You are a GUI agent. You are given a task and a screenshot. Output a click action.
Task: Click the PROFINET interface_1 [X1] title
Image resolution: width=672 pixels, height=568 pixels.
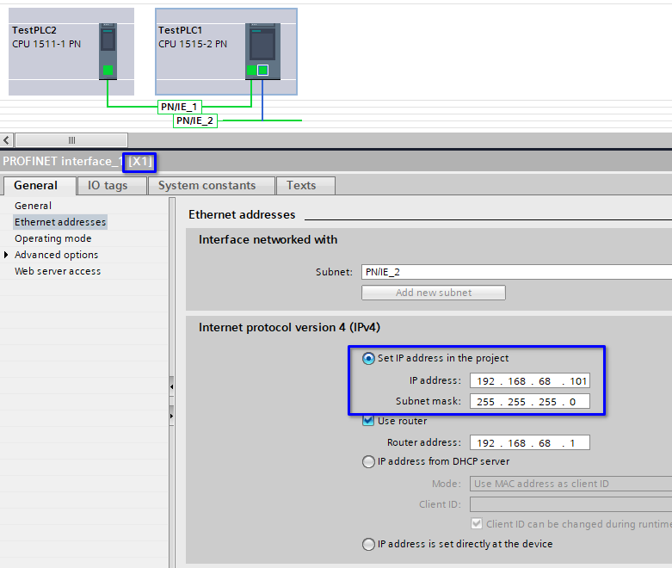[77, 162]
